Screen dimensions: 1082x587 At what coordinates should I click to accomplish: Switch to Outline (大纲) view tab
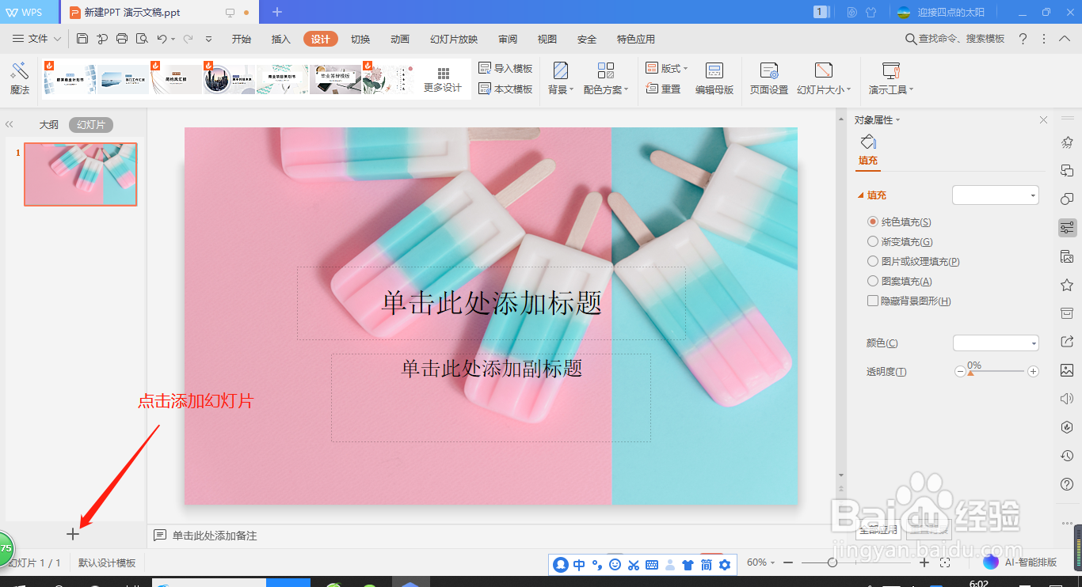click(x=49, y=125)
